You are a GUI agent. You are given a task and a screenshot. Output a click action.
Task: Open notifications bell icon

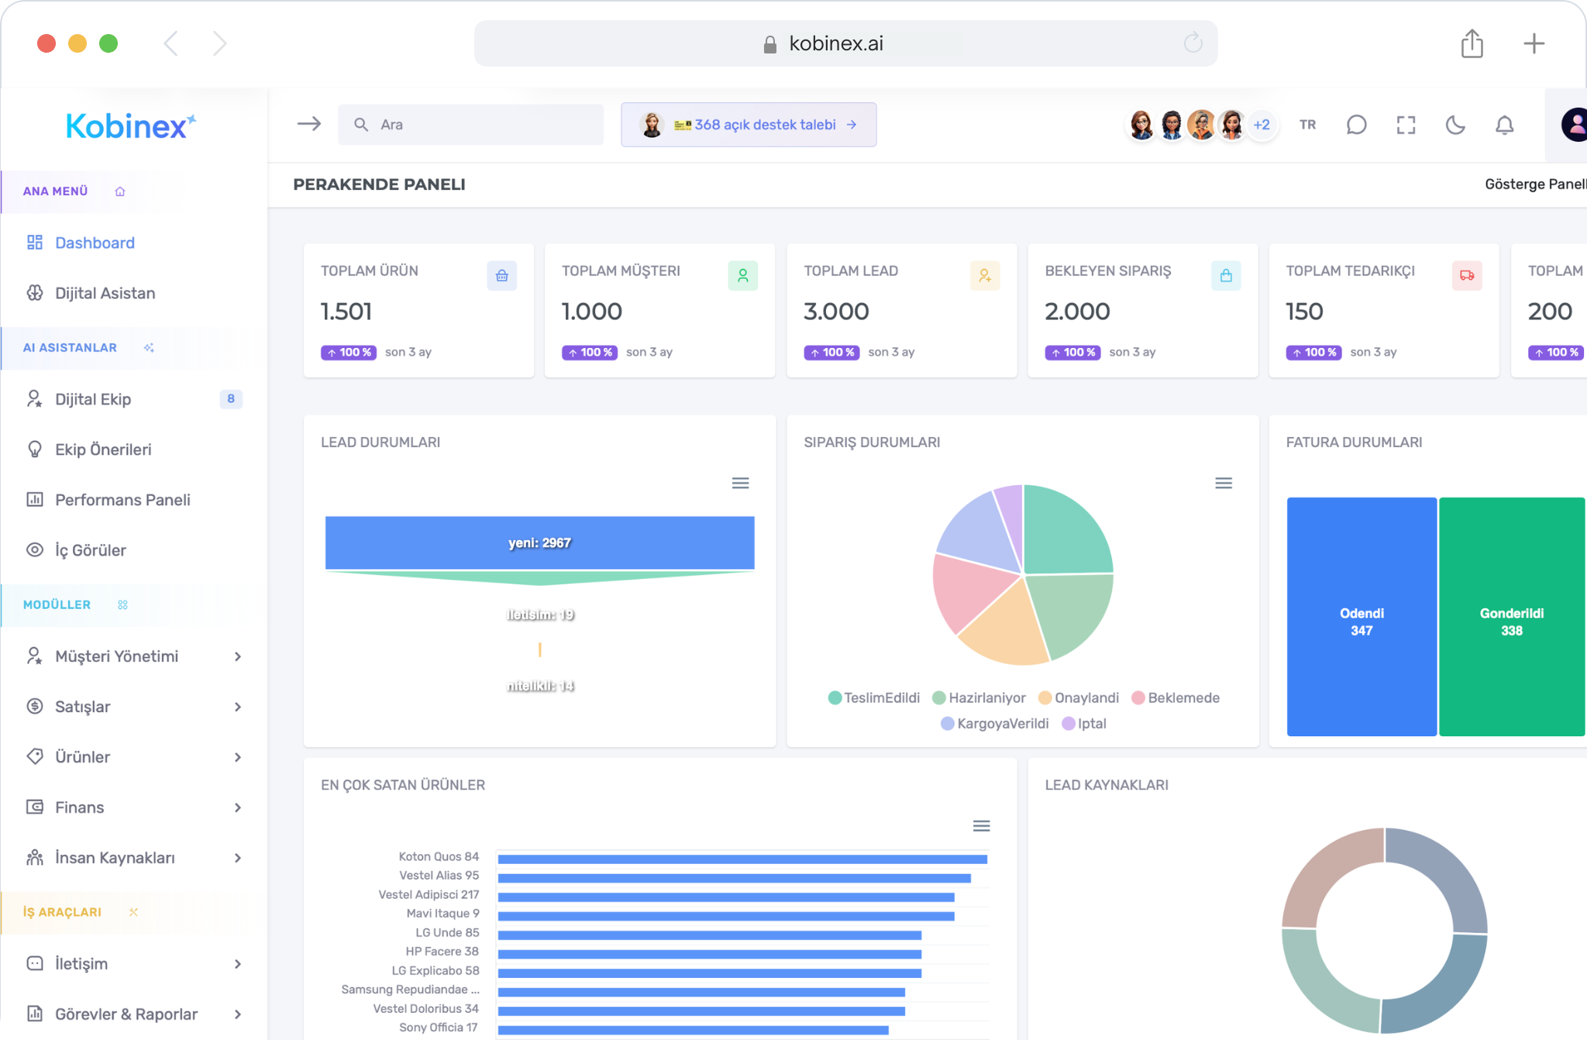1504,125
